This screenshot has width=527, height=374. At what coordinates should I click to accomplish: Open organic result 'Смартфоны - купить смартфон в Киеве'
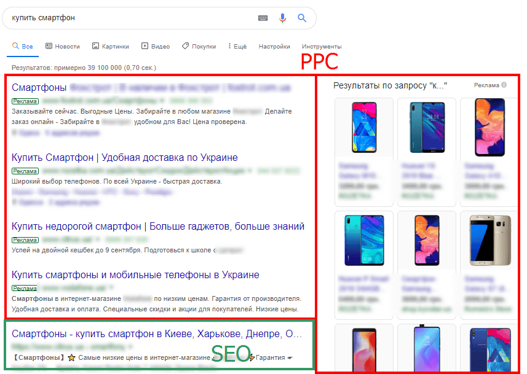pos(157,335)
